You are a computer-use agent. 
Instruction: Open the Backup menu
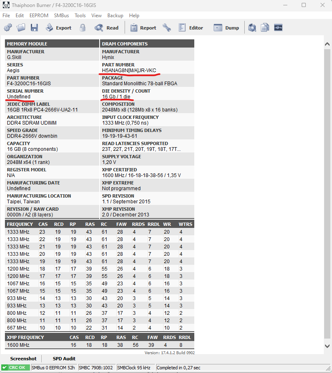115,16
